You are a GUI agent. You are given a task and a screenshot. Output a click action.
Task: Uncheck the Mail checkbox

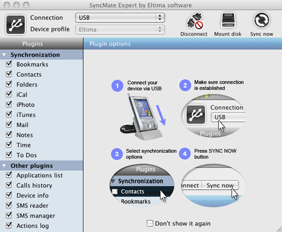(9, 124)
